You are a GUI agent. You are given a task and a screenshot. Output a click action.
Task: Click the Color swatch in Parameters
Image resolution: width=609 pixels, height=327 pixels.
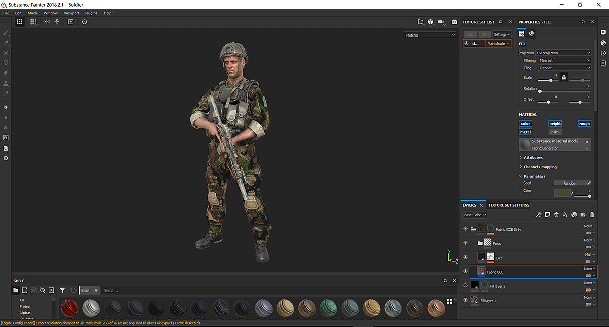click(562, 192)
